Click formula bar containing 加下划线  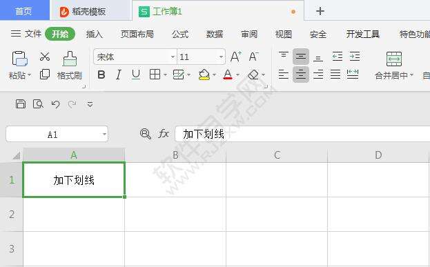pyautogui.click(x=302, y=134)
